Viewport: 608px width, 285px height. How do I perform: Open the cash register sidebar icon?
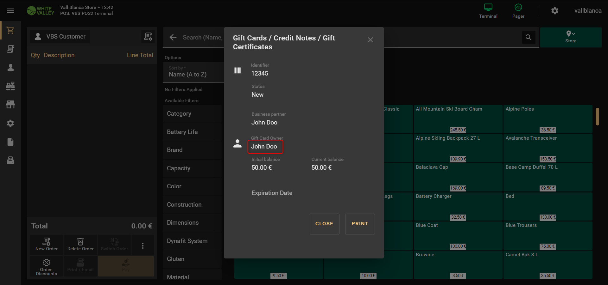(10, 86)
